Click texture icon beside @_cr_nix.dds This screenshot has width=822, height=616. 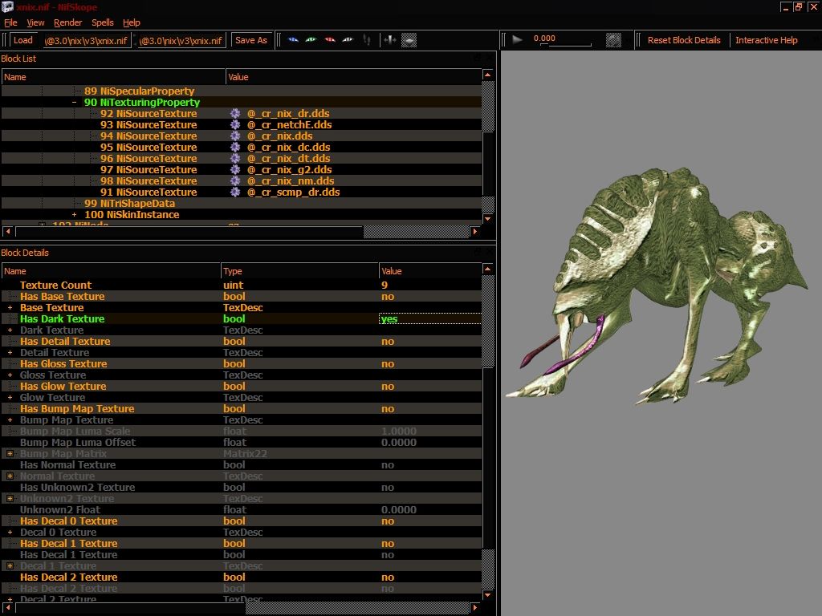tap(235, 136)
